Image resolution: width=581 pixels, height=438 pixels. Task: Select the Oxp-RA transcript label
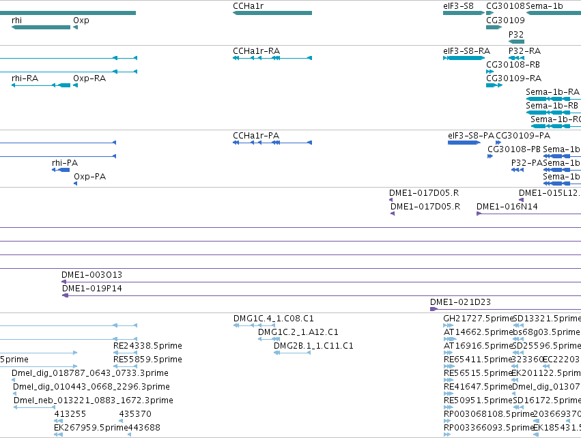coord(89,78)
